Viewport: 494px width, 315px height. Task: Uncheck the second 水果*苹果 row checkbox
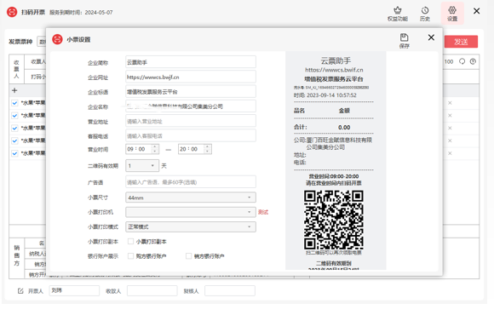pyautogui.click(x=14, y=115)
